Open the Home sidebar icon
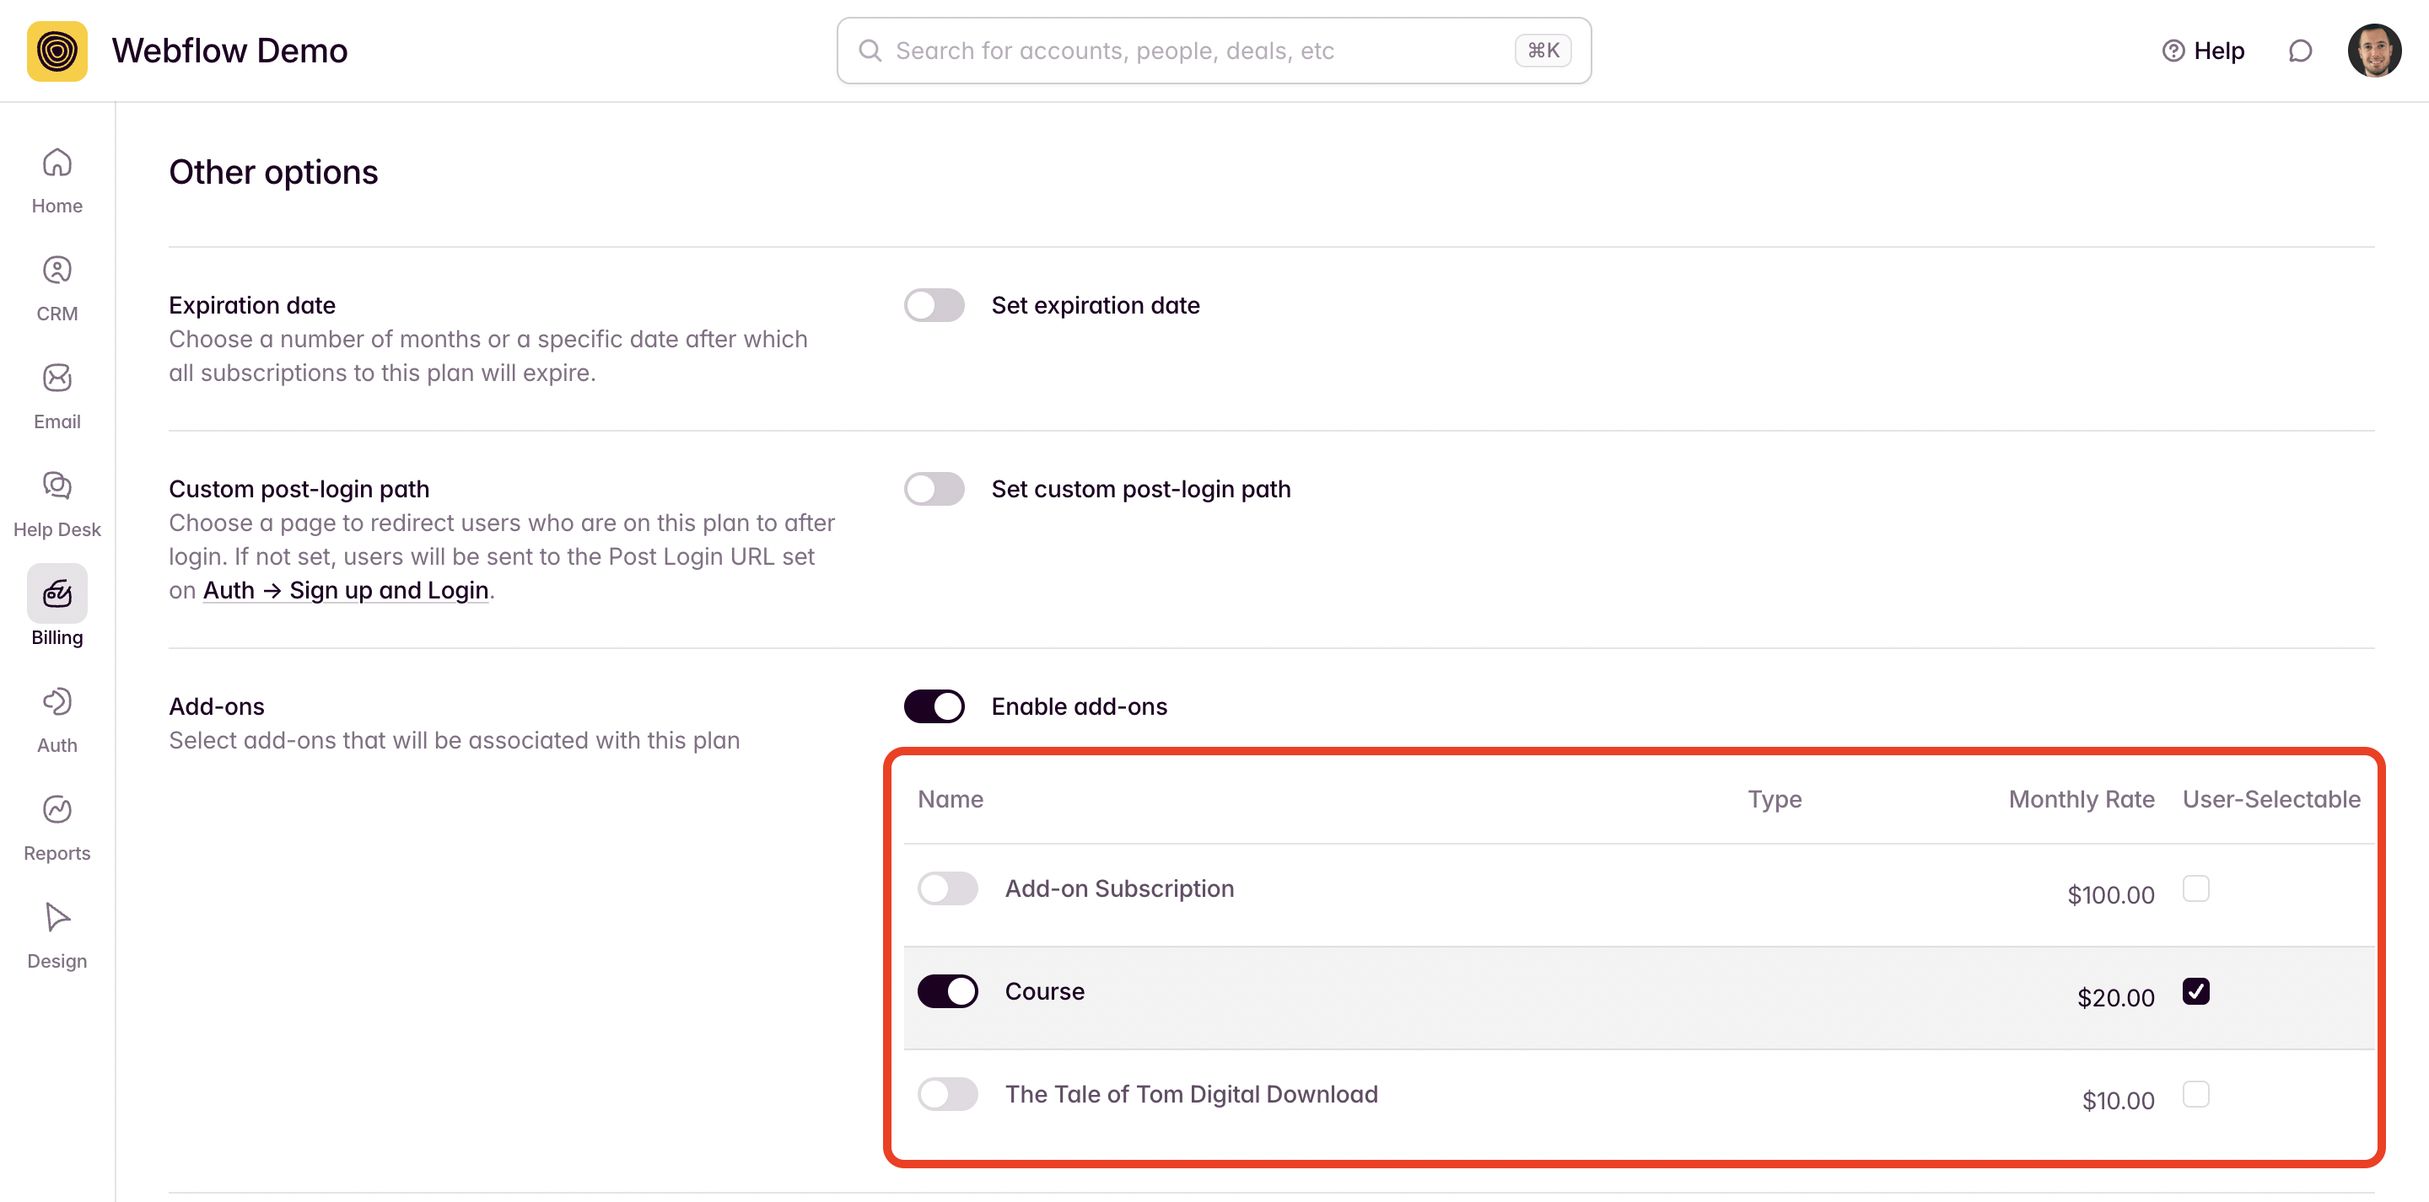2429x1202 pixels. tap(57, 163)
